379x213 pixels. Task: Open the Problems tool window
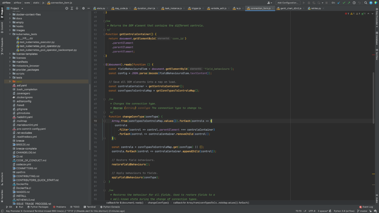click(59, 207)
